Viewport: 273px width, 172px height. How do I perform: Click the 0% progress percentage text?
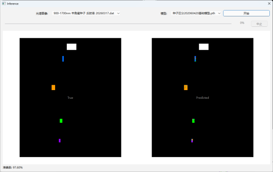242,23
